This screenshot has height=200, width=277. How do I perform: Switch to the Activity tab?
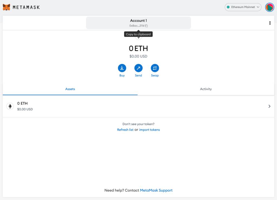(206, 89)
